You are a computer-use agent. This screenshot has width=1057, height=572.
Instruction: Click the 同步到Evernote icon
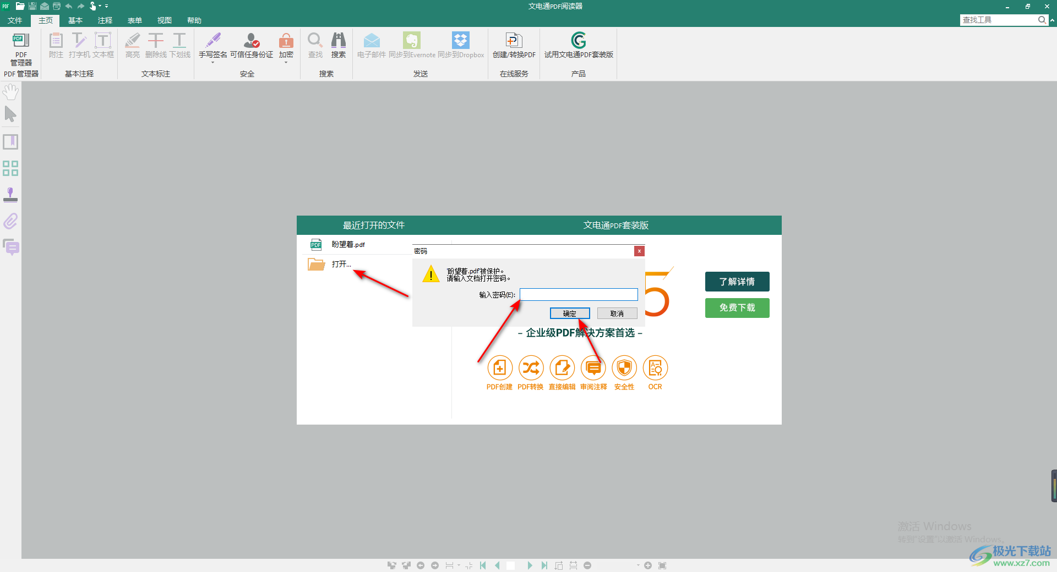pyautogui.click(x=412, y=40)
